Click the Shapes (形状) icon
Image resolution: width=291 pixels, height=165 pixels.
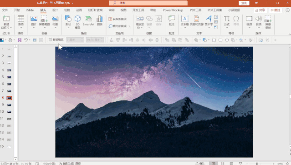point(68,19)
